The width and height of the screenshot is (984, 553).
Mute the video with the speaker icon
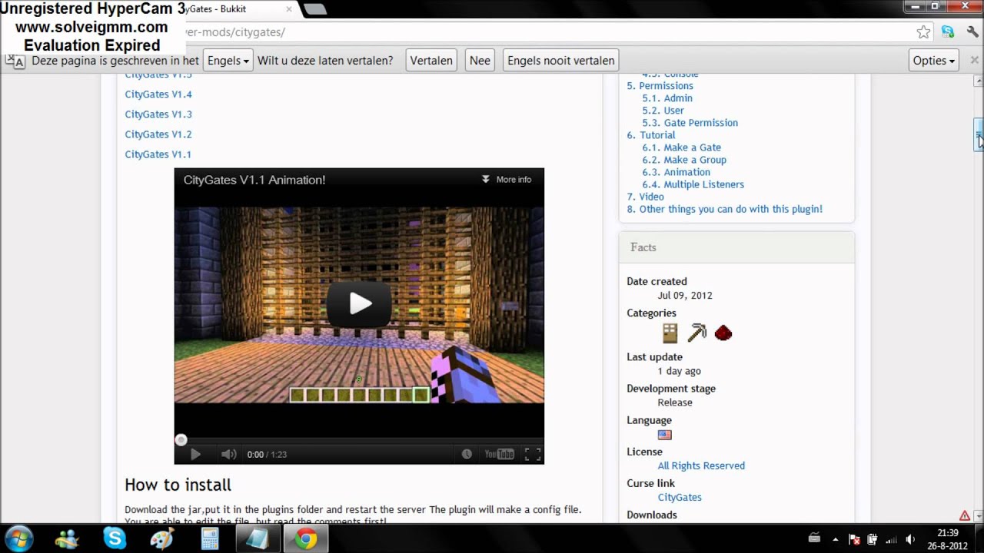pos(228,454)
